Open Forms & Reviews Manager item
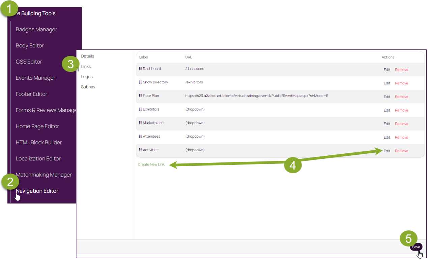The height and width of the screenshot is (260, 428). click(x=46, y=110)
